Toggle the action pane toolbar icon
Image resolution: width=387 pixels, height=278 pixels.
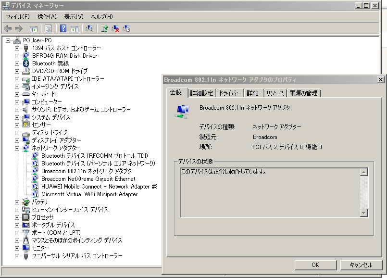pos(75,29)
